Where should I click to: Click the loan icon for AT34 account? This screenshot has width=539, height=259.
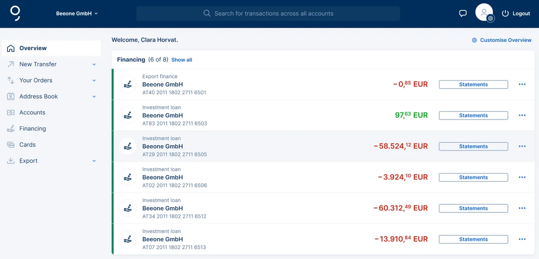coord(128,208)
